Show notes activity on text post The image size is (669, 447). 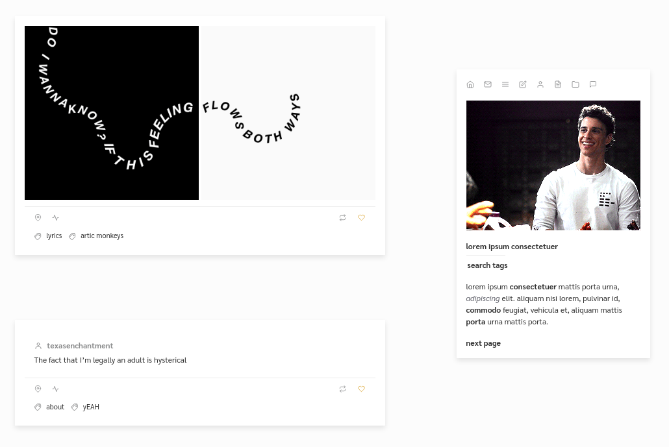[x=55, y=389]
